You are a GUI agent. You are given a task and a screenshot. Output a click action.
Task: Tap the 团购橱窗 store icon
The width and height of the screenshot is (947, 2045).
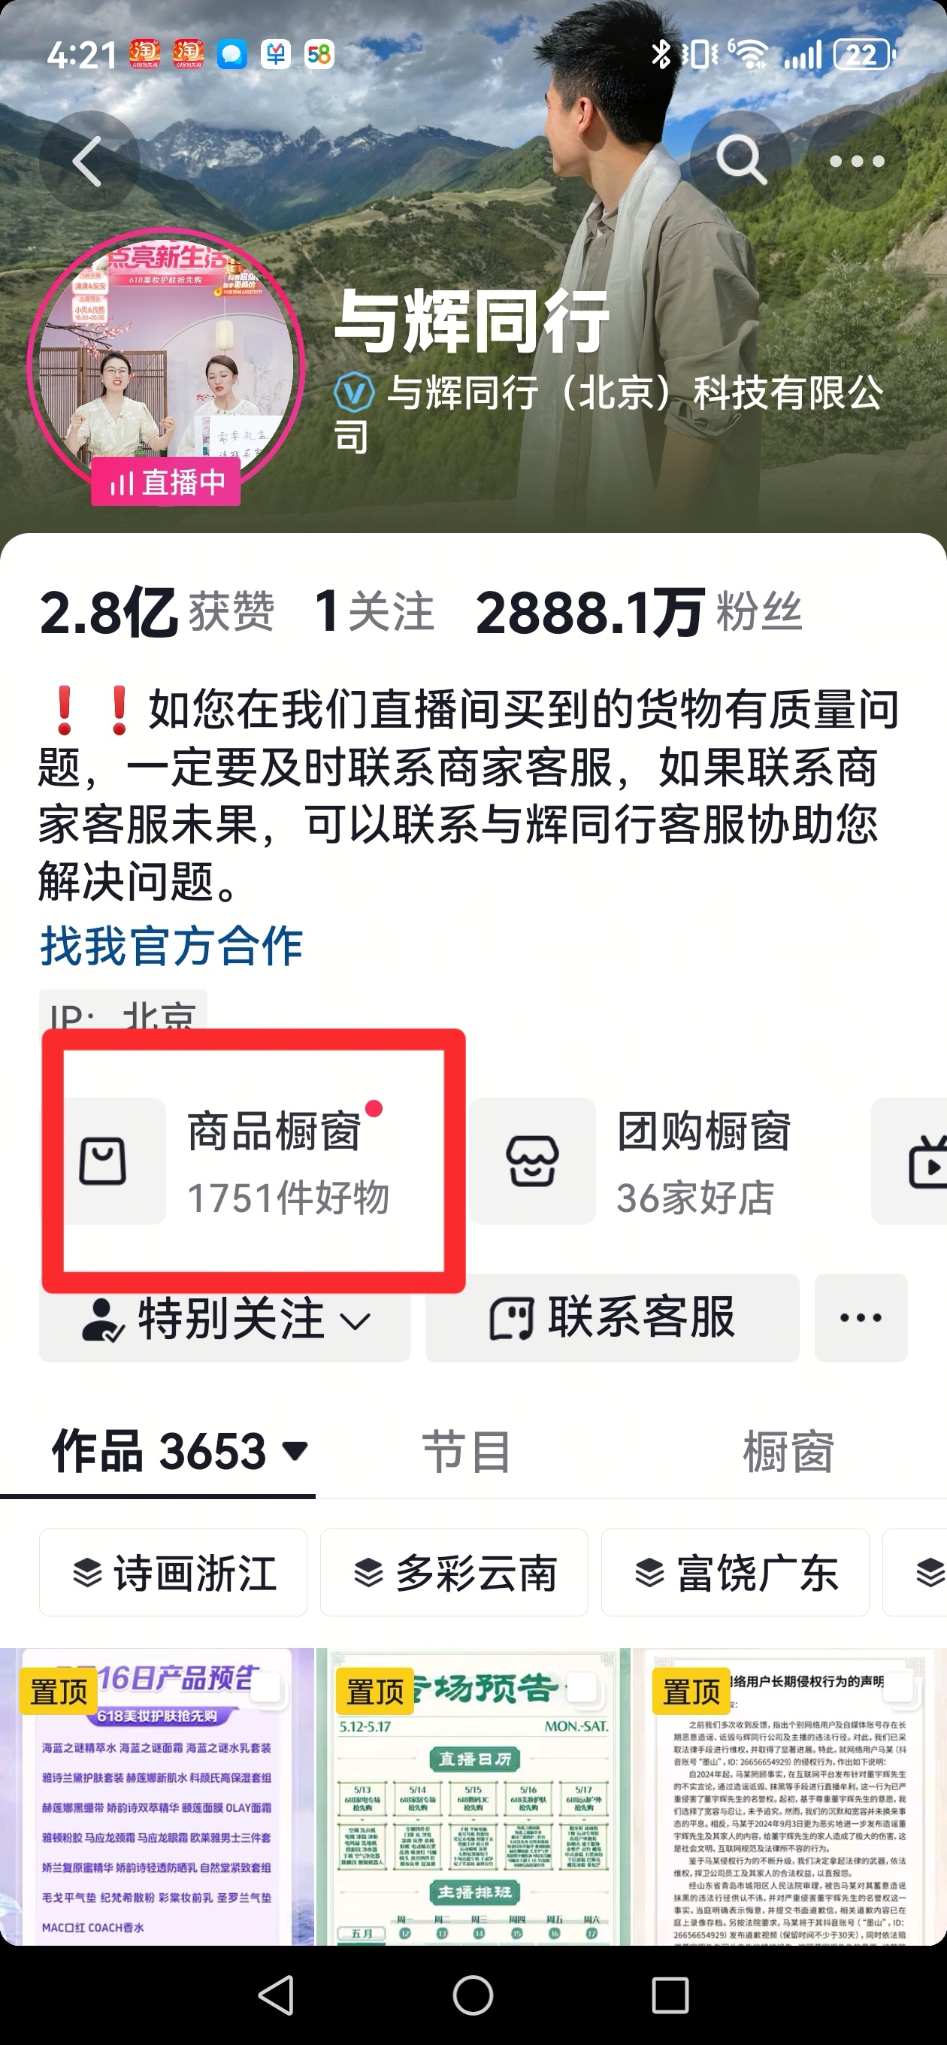533,1161
